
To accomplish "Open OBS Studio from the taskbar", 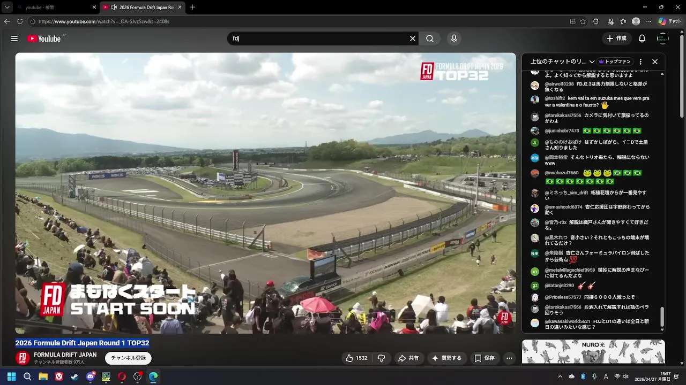I will point(138,376).
